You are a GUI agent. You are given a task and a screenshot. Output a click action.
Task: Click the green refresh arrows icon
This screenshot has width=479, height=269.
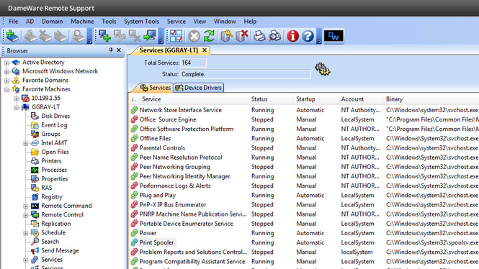coord(209,36)
